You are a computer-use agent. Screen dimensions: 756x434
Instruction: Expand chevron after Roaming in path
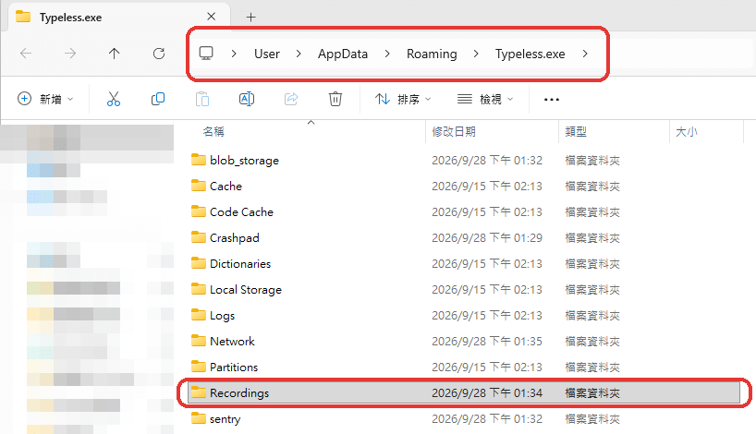click(476, 54)
